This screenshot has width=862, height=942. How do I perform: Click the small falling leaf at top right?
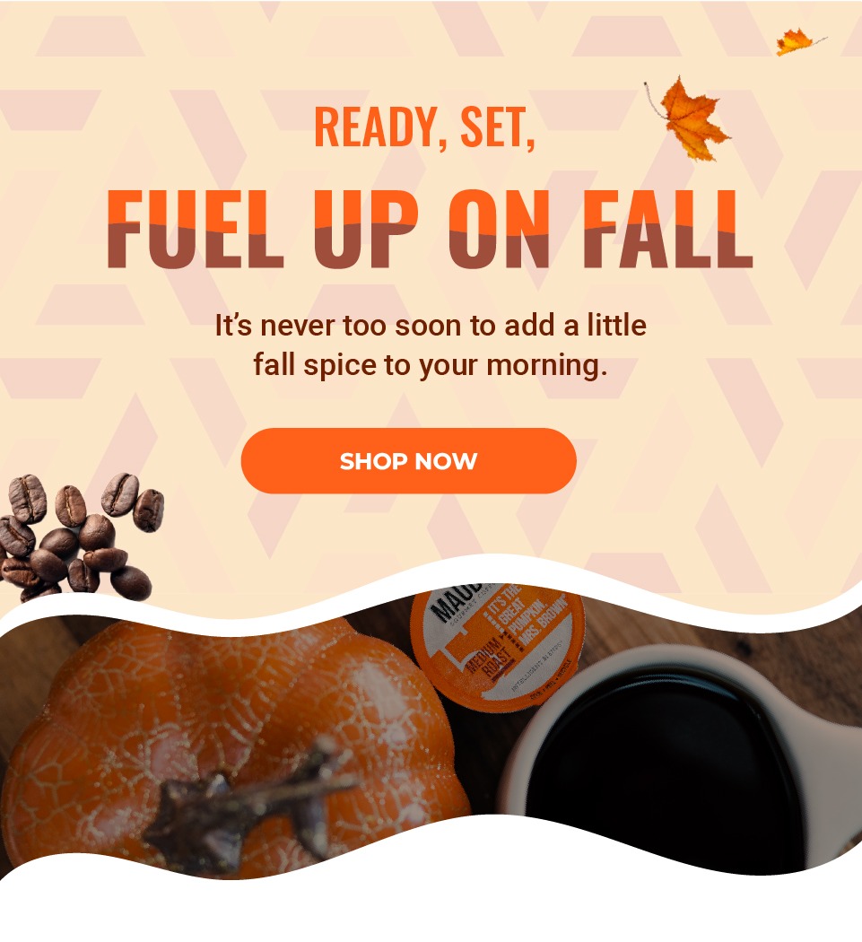tap(797, 42)
